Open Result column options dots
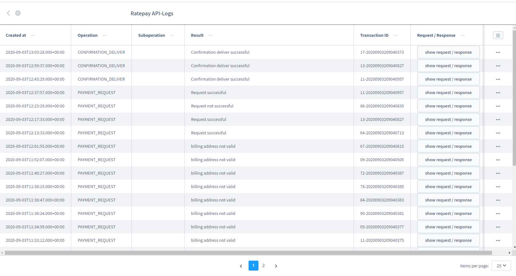The height and width of the screenshot is (276, 516). coord(210,35)
